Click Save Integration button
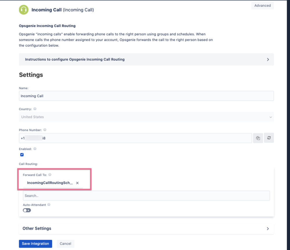The width and height of the screenshot is (290, 250). coord(35,244)
